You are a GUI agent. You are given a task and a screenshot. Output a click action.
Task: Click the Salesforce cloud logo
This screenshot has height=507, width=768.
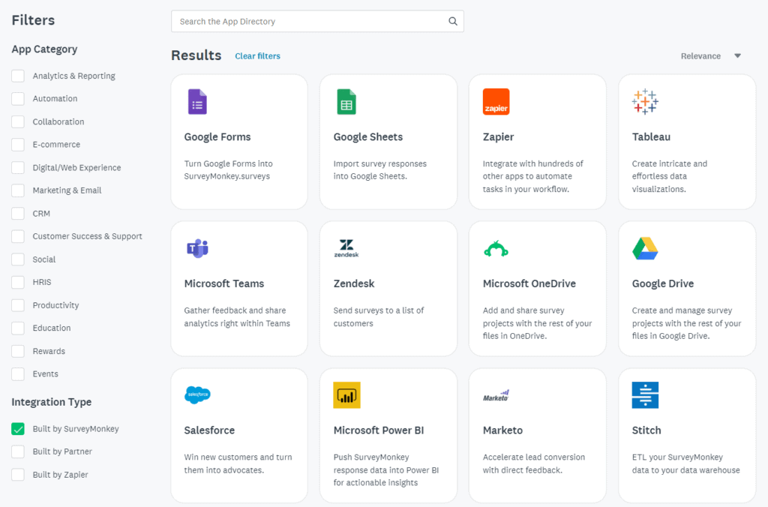(197, 394)
